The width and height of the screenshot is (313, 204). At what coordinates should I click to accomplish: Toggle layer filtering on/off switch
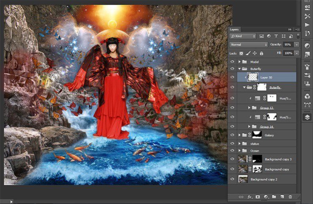(x=298, y=36)
